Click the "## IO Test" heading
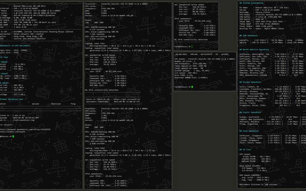Screen dimensions: 306x191 pyautogui.click(x=245, y=149)
